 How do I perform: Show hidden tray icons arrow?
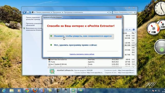point(150,91)
